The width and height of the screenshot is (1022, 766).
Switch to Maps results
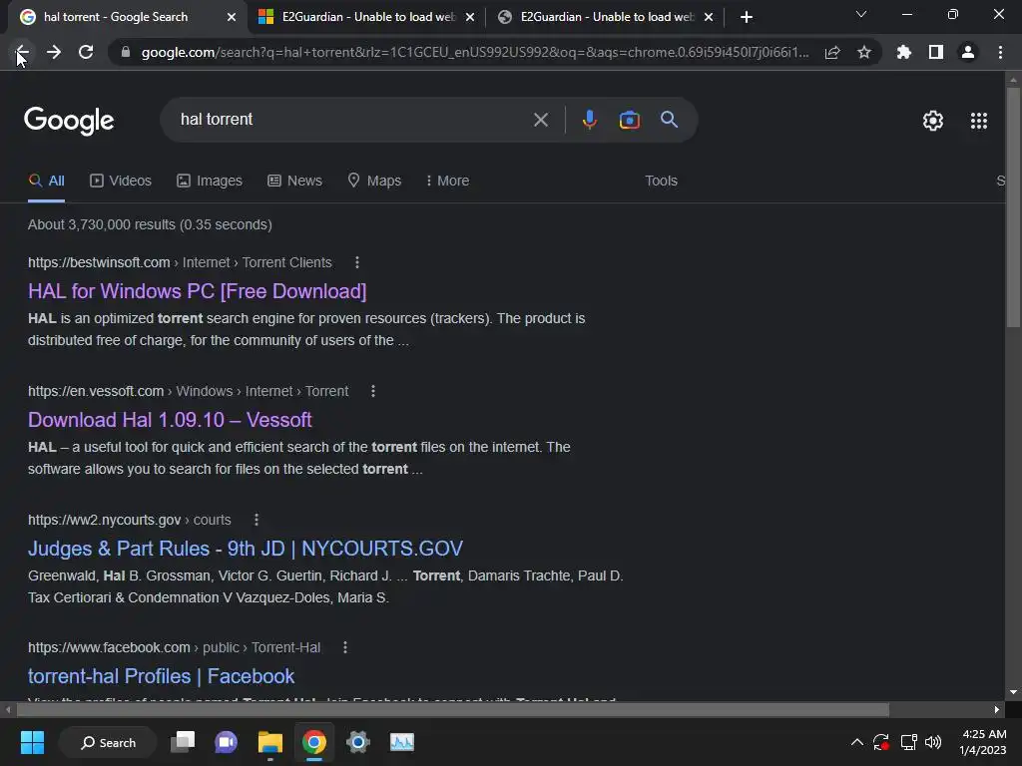[375, 182]
